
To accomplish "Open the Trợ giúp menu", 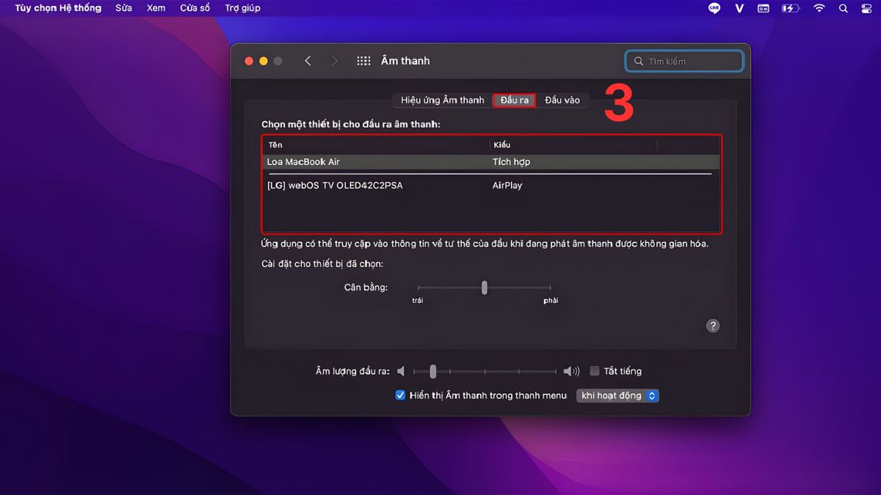I will pyautogui.click(x=242, y=8).
